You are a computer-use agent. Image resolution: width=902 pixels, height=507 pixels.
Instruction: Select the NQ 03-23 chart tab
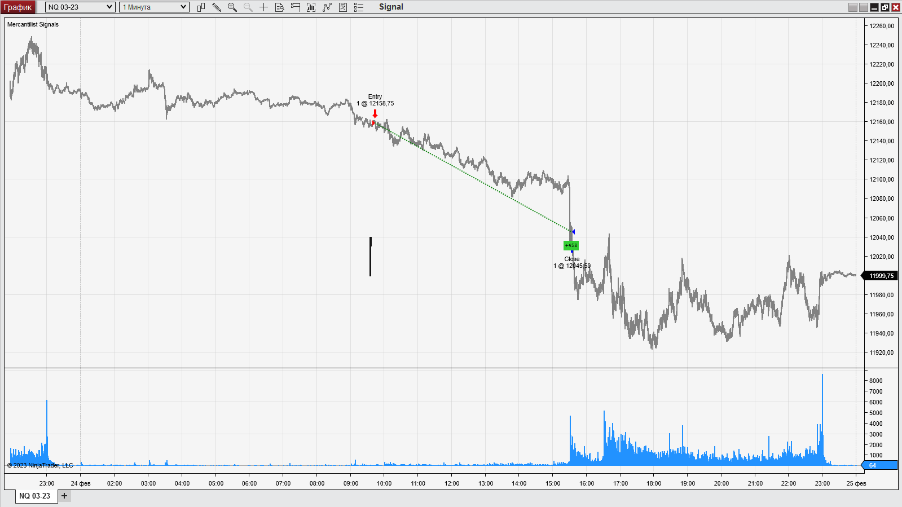click(35, 496)
